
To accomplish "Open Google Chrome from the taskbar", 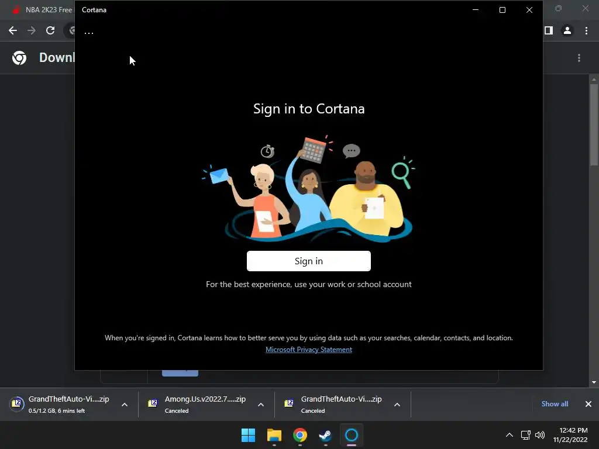I will [x=300, y=435].
